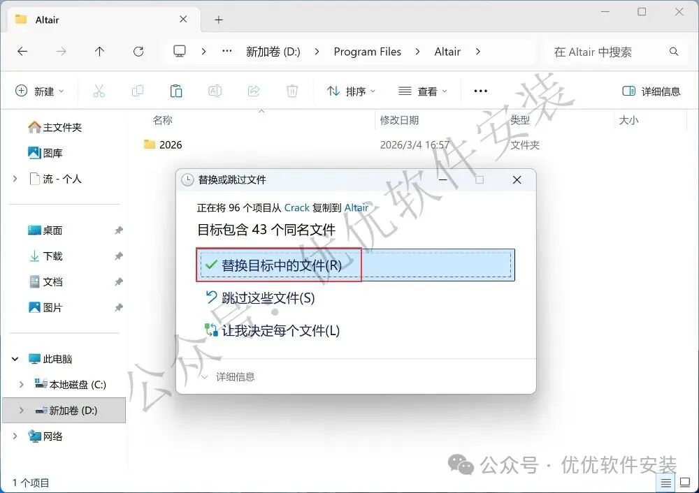Choose 跳过这些文件(S)
Screen dimensions: 699x493
click(x=260, y=298)
